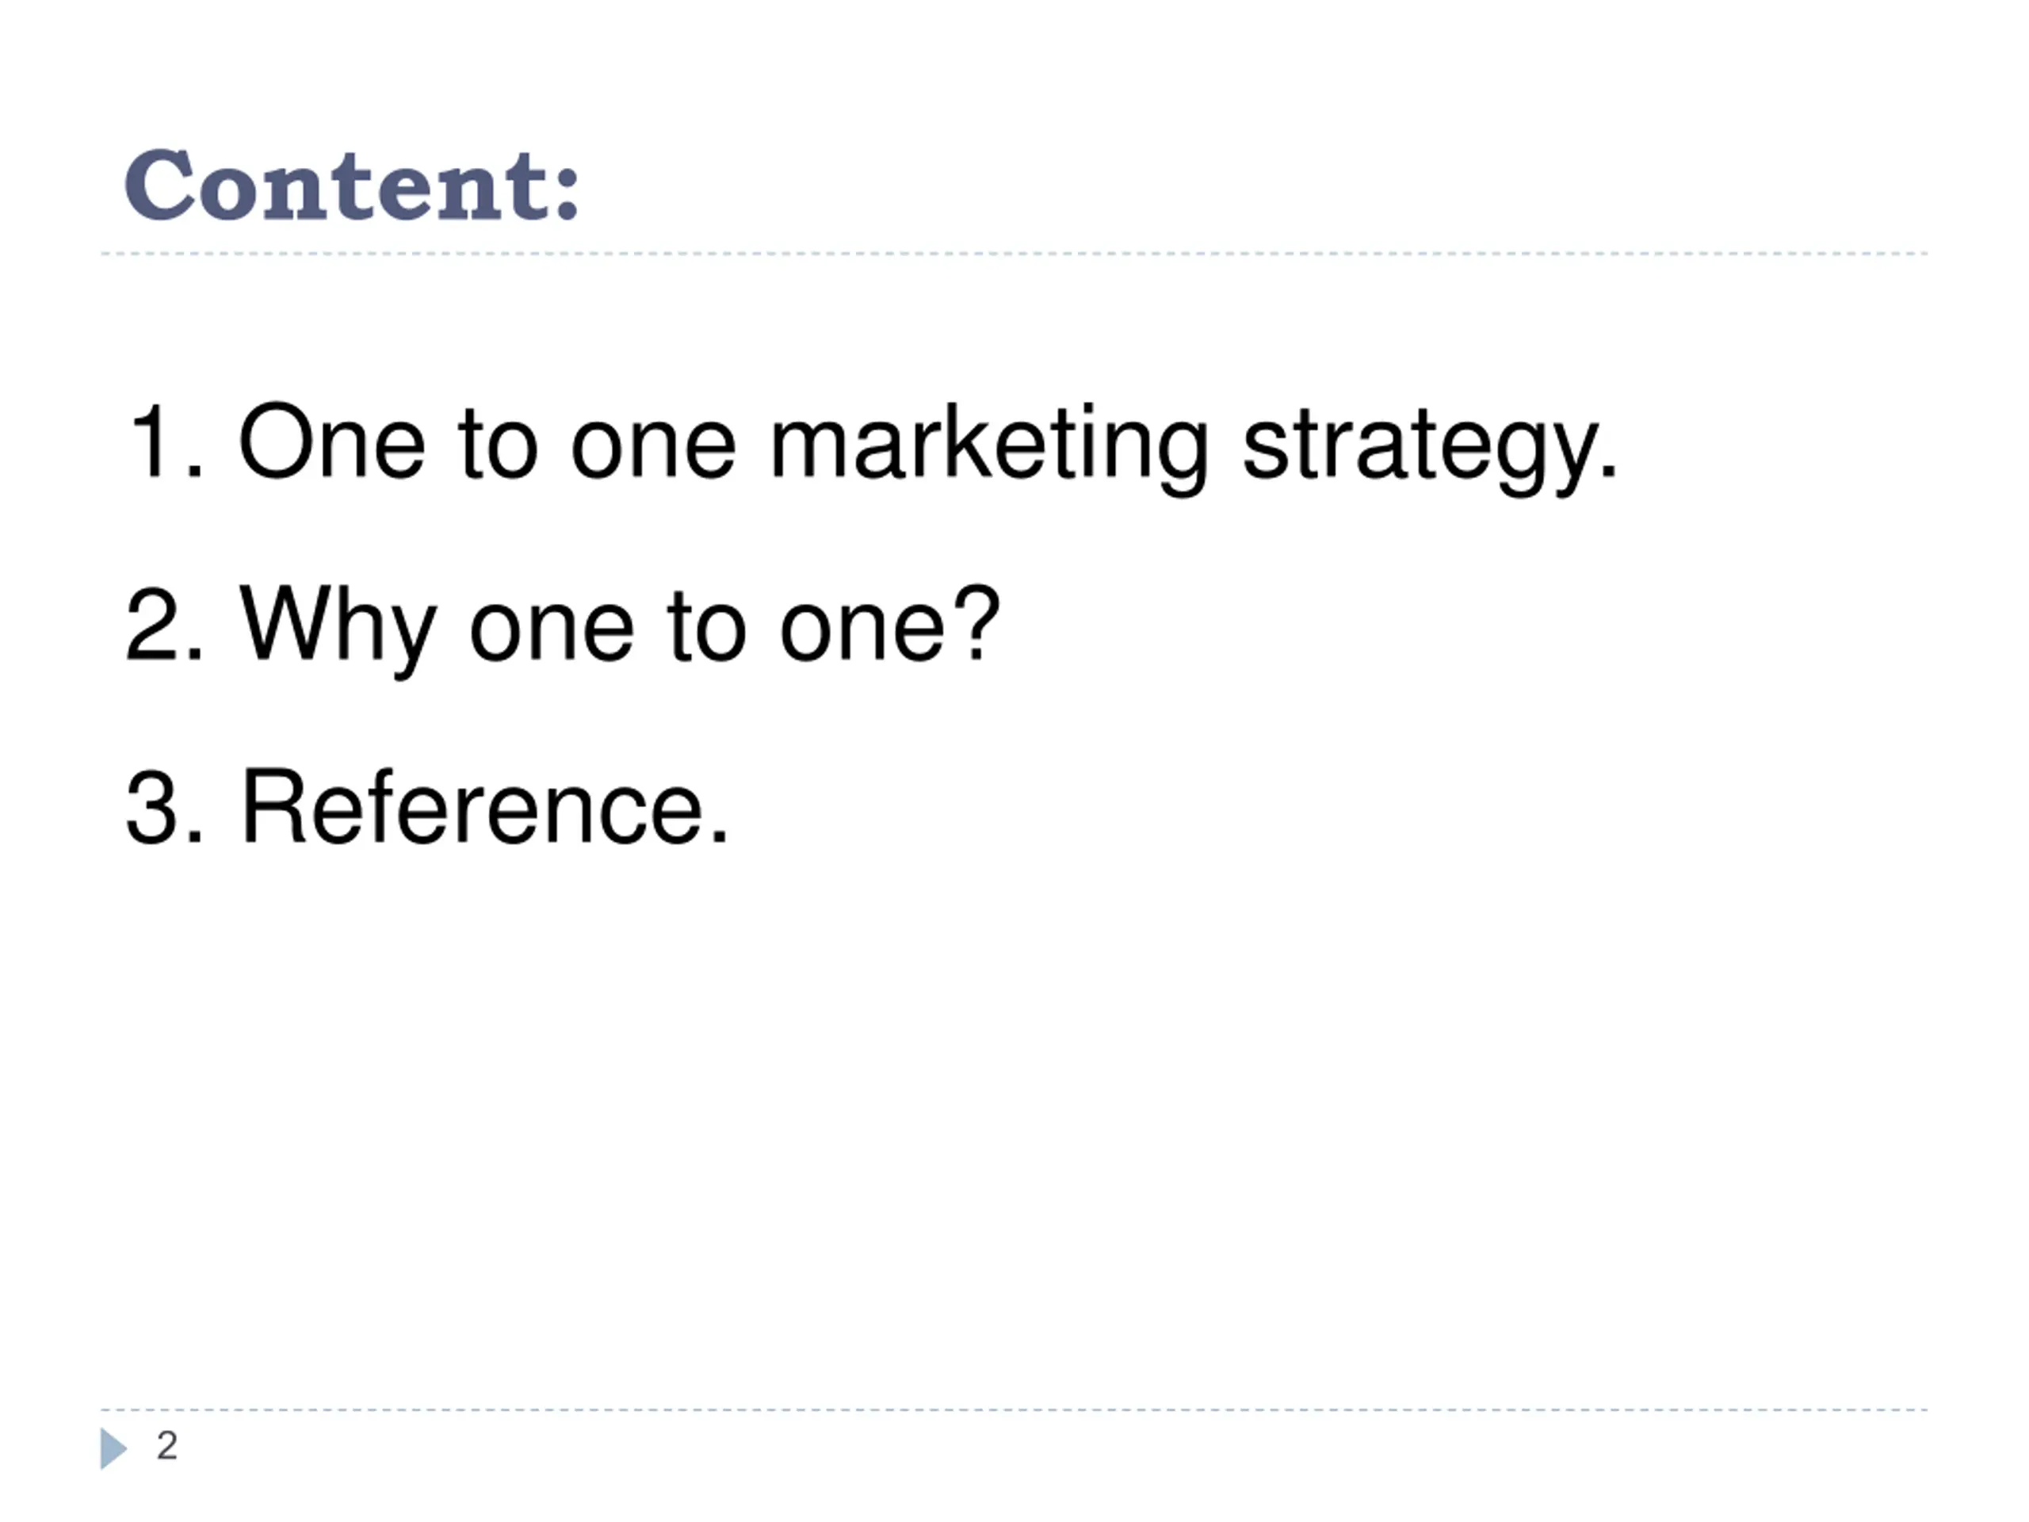Click the slide number 2
This screenshot has height=1522, width=2029.
[167, 1446]
